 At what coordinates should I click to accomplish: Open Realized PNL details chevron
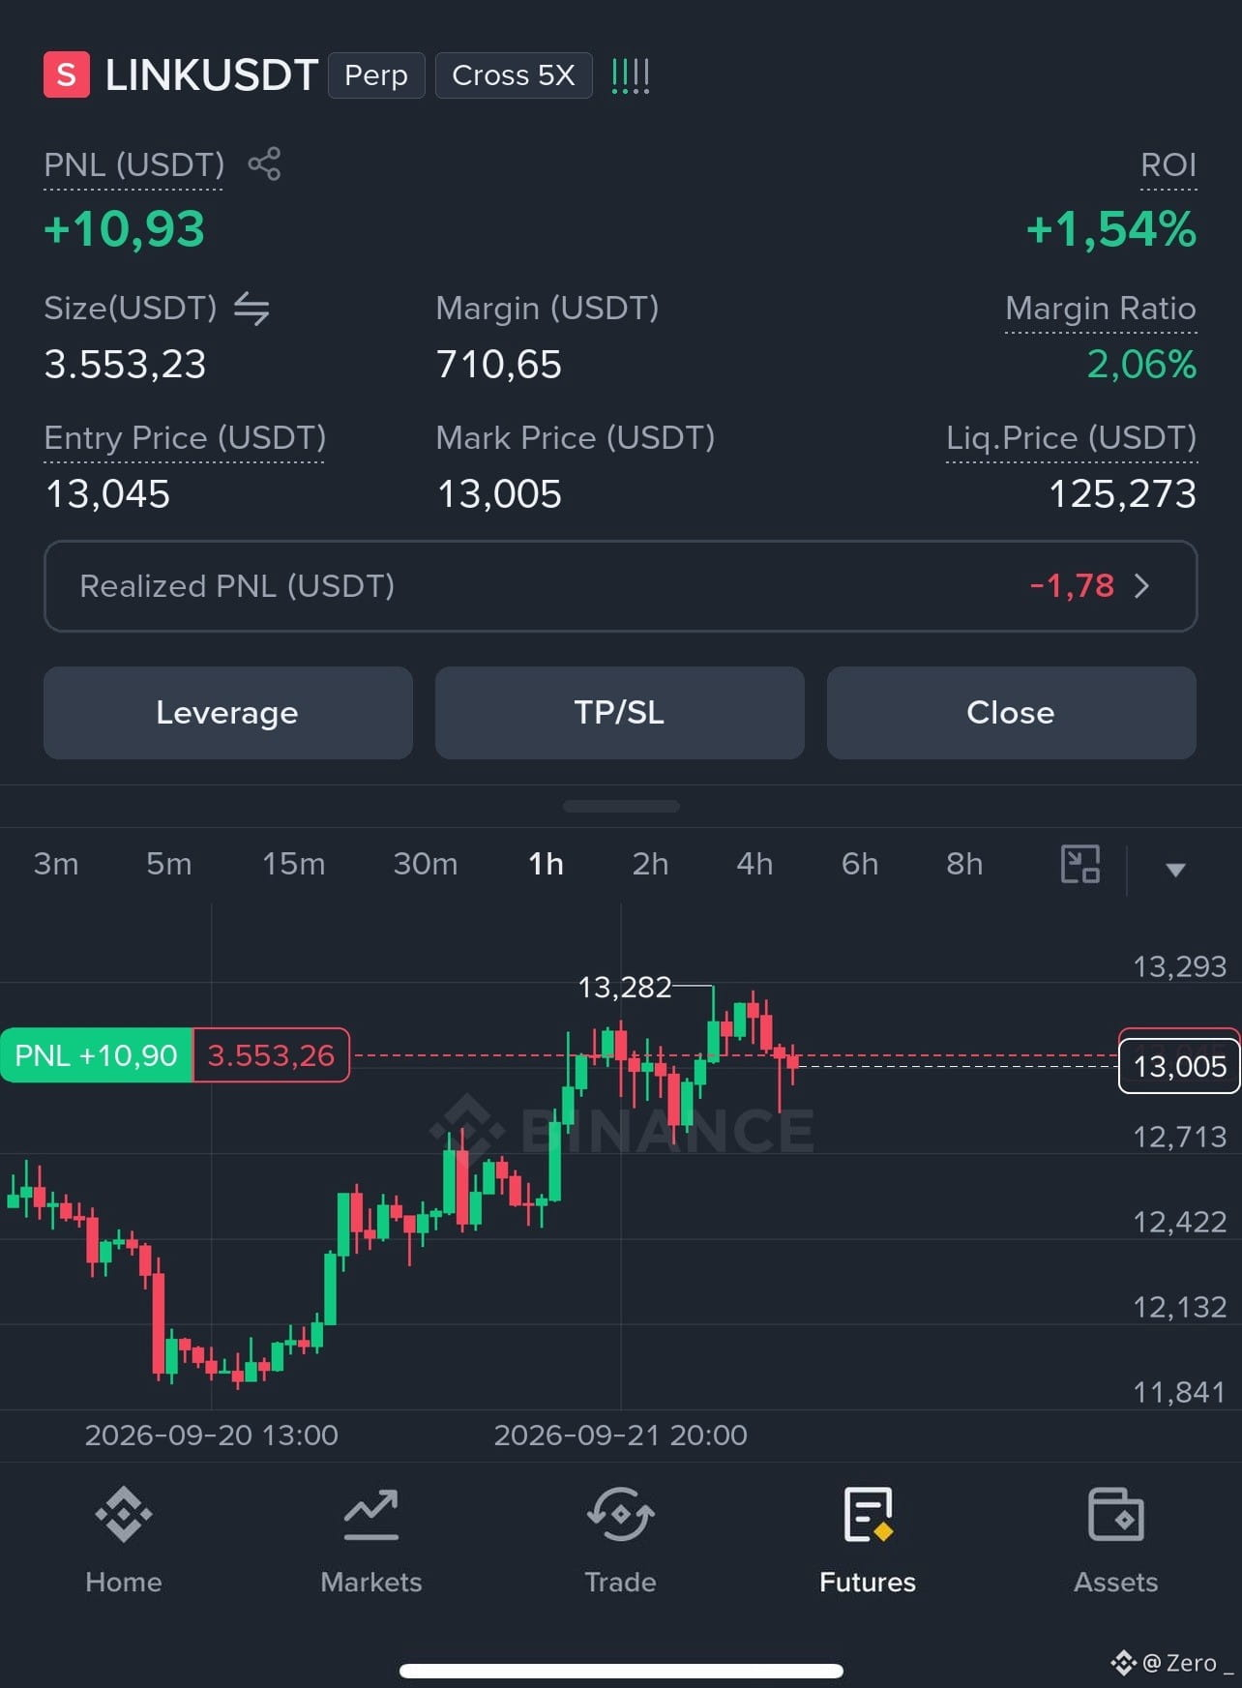[1142, 585]
